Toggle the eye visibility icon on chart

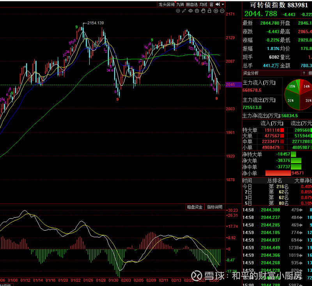click(x=190, y=11)
